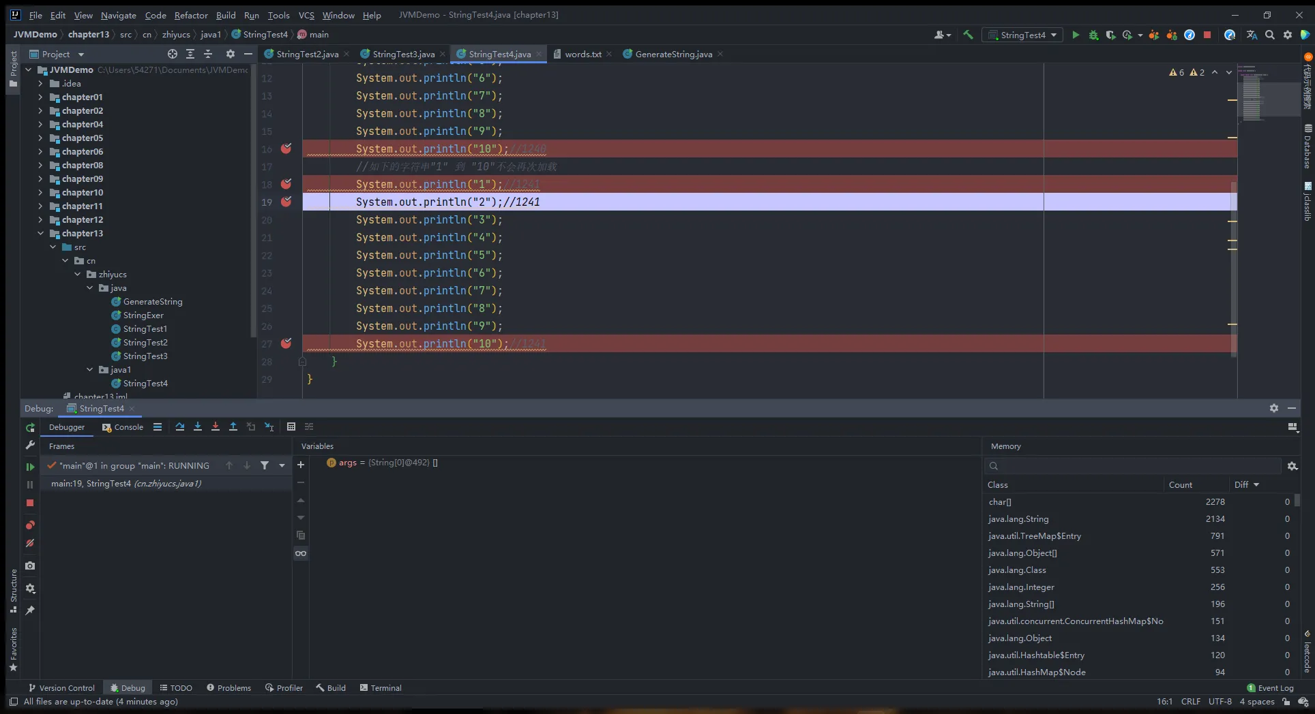Click the Run to Cursor icon
This screenshot has height=714, width=1315.
(x=269, y=426)
